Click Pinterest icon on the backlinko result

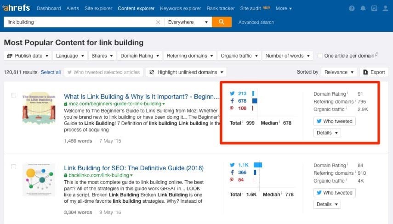pyautogui.click(x=232, y=180)
